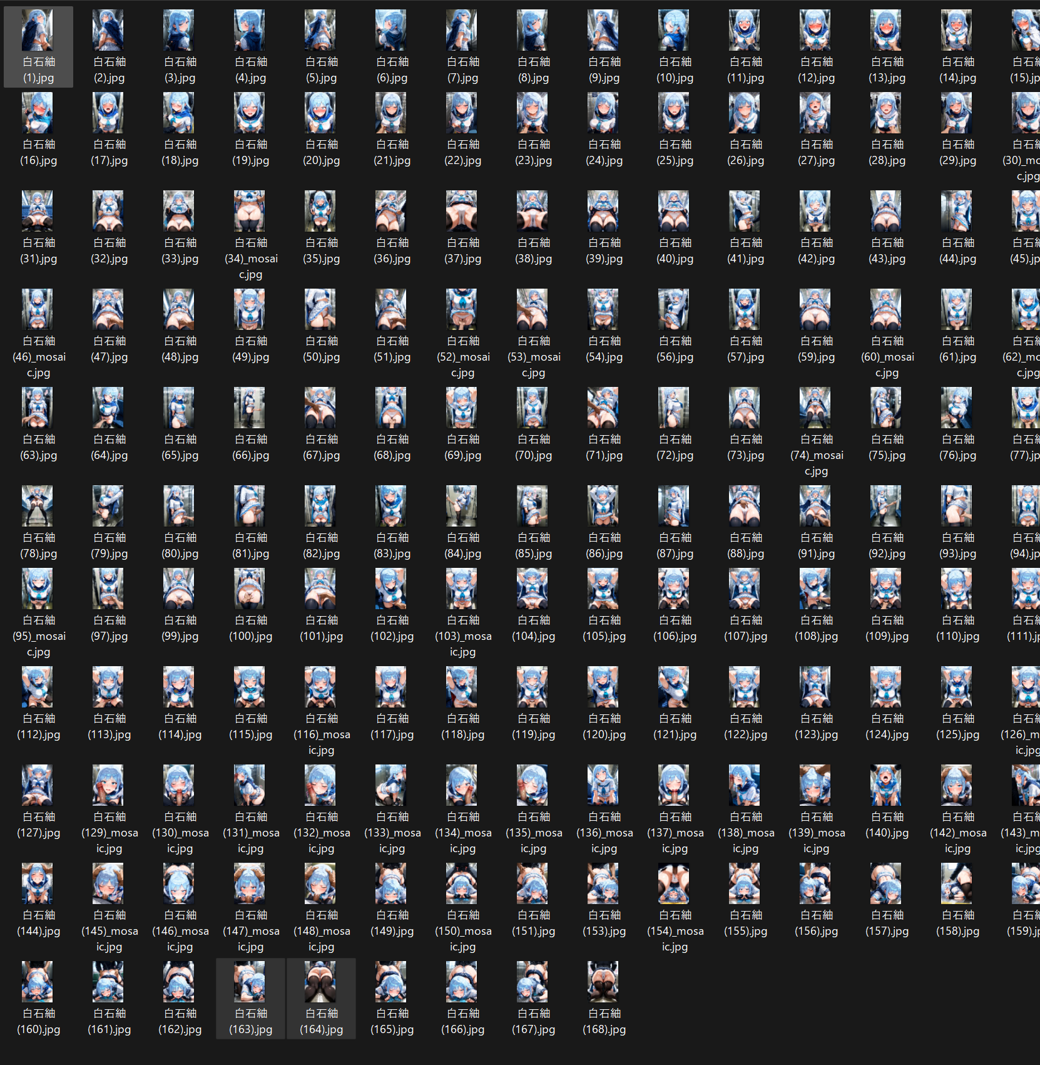Image resolution: width=1040 pixels, height=1065 pixels.
Task: Click the file name 白石紬 (74)_mosaic.jpg
Action: coord(816,455)
